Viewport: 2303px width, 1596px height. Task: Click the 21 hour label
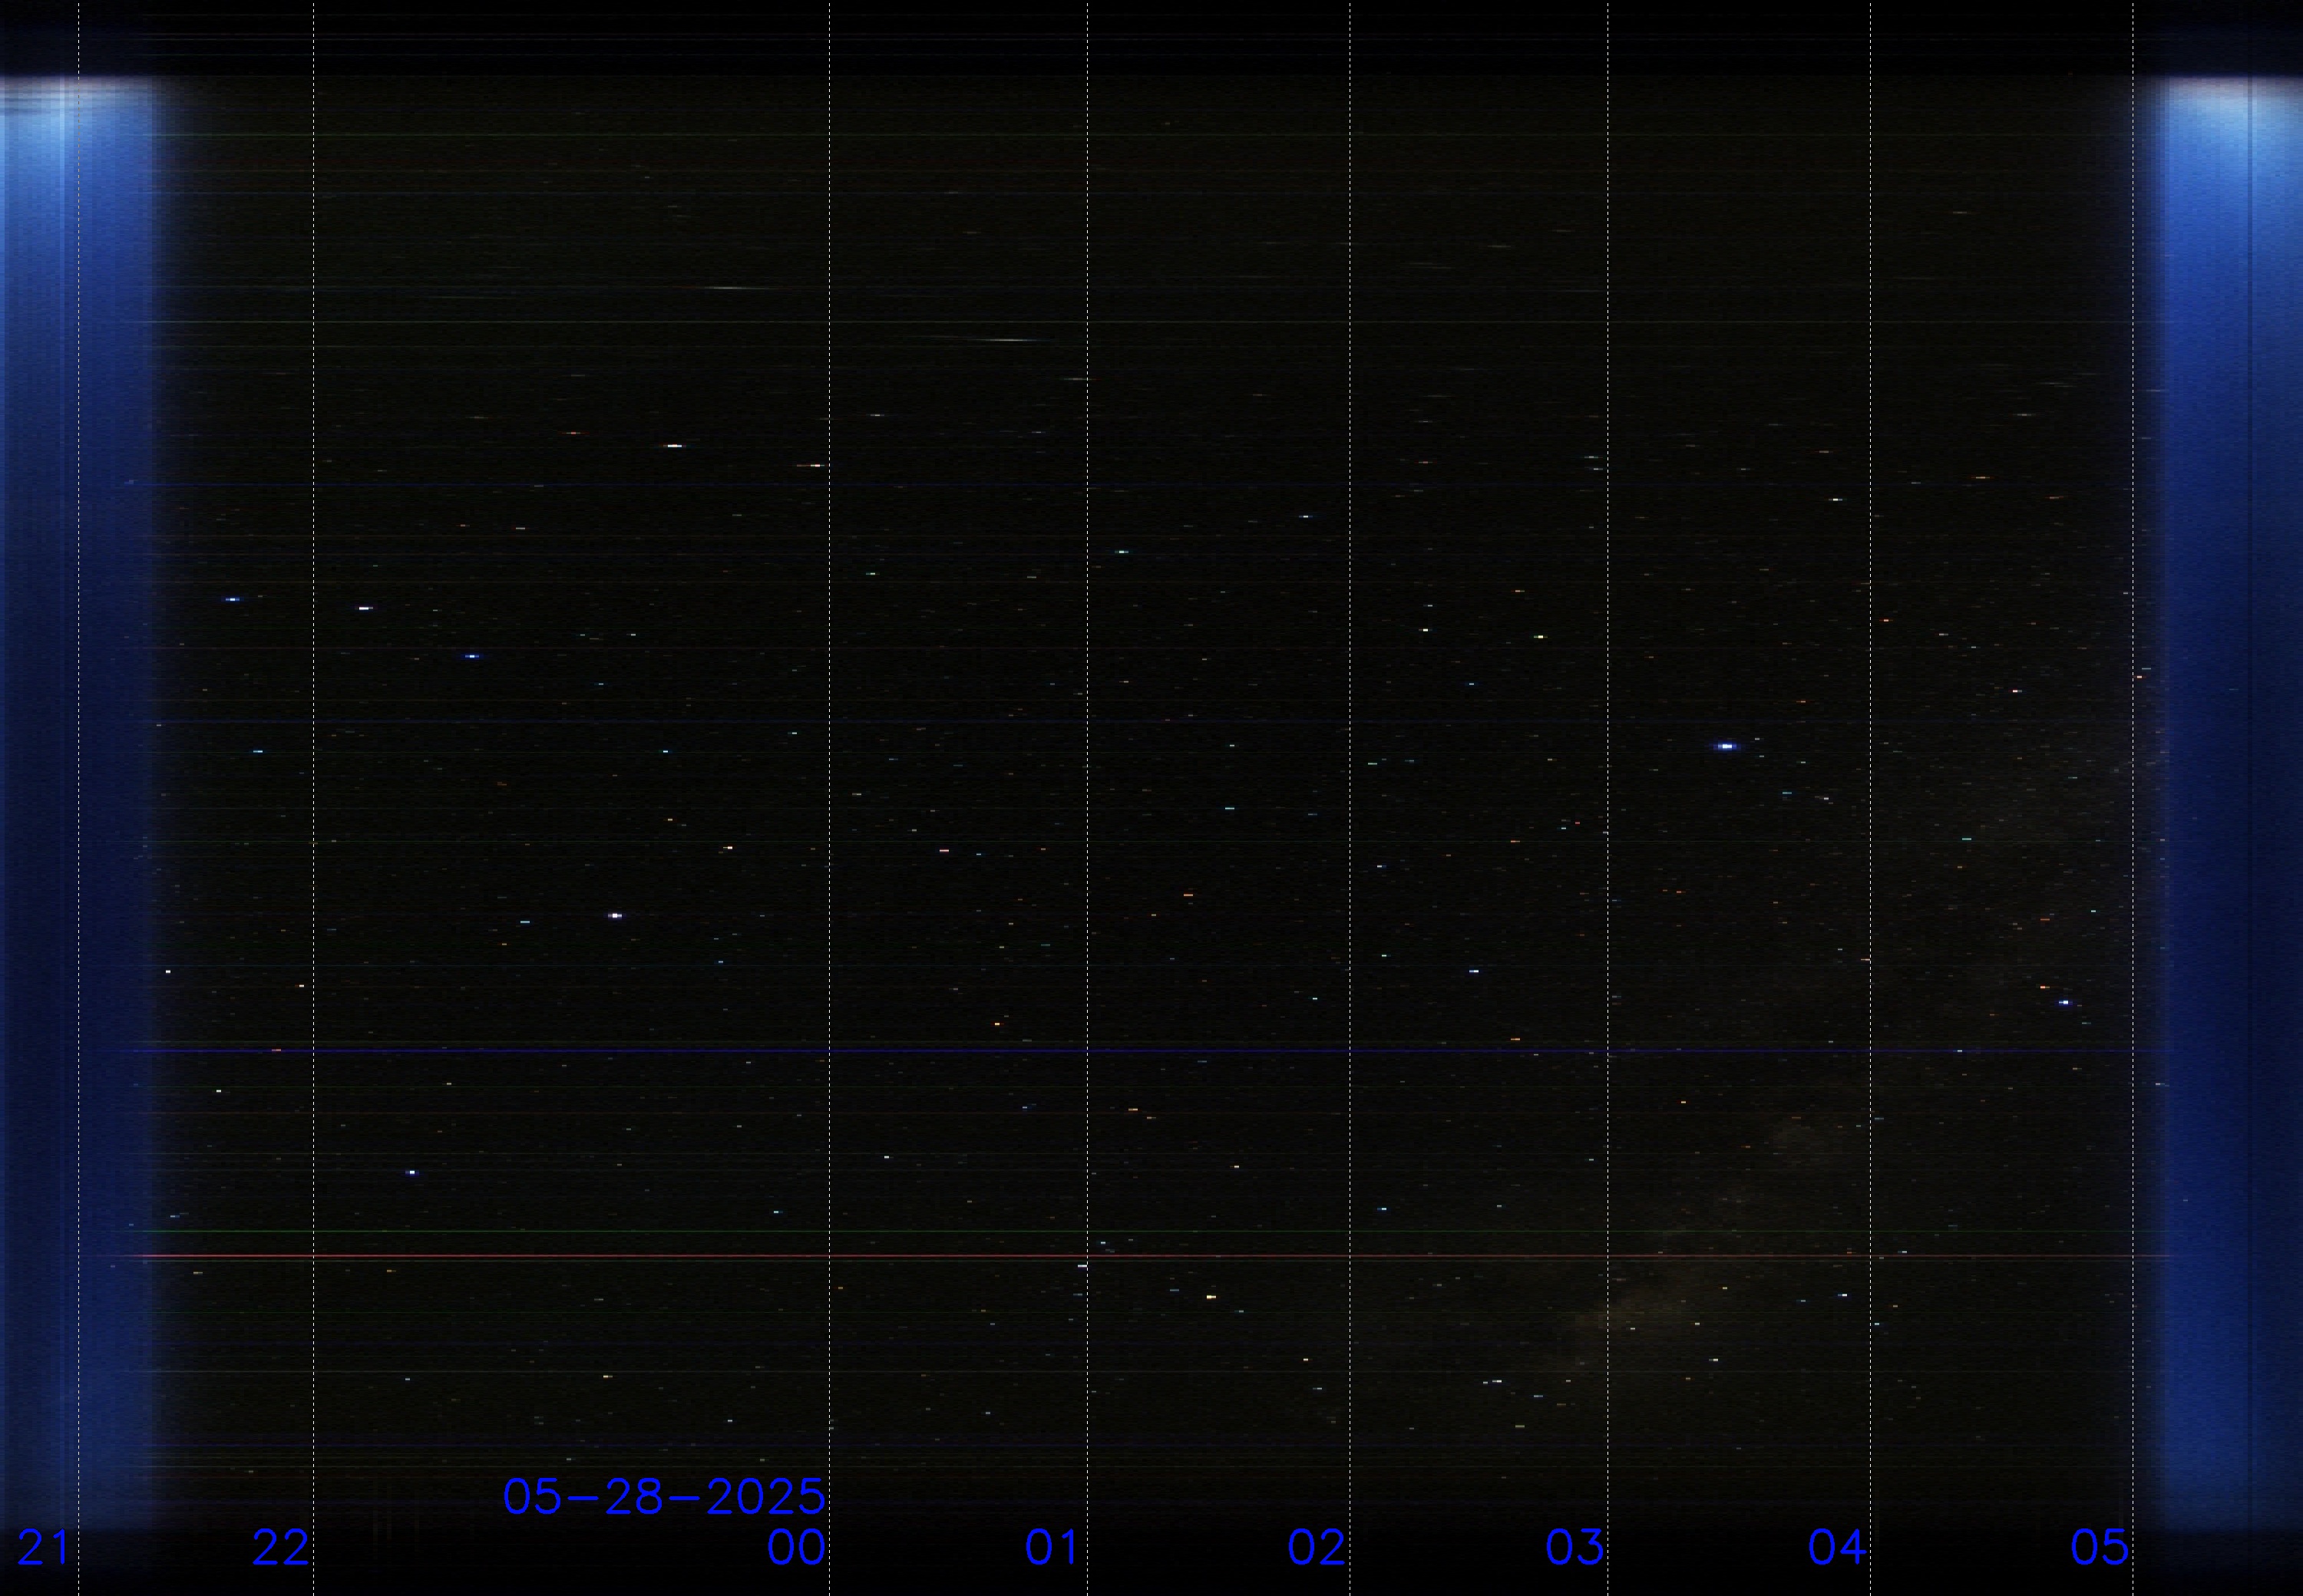[44, 1548]
